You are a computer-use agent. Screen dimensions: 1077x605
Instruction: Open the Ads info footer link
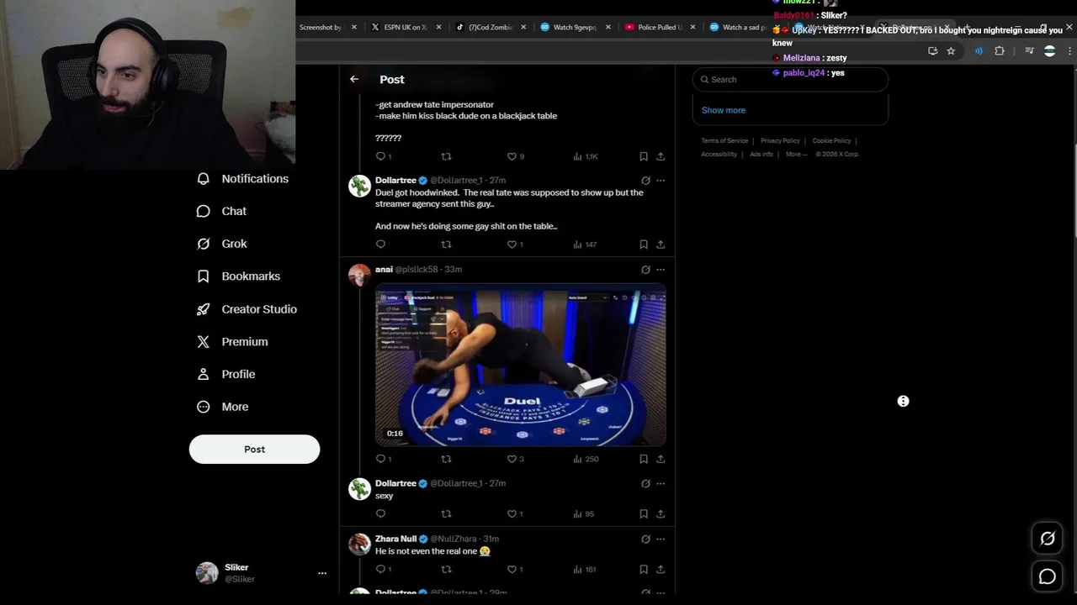tap(761, 154)
